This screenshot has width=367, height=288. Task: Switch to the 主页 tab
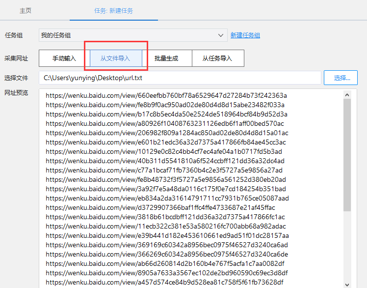[x=26, y=11]
